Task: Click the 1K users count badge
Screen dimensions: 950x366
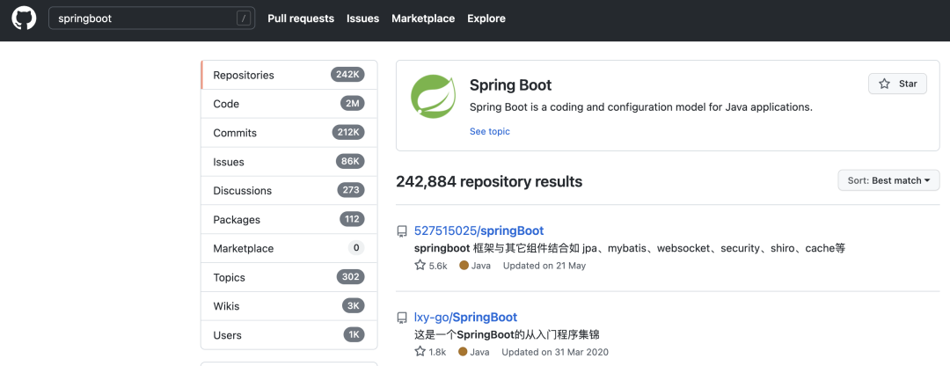Action: [x=354, y=334]
